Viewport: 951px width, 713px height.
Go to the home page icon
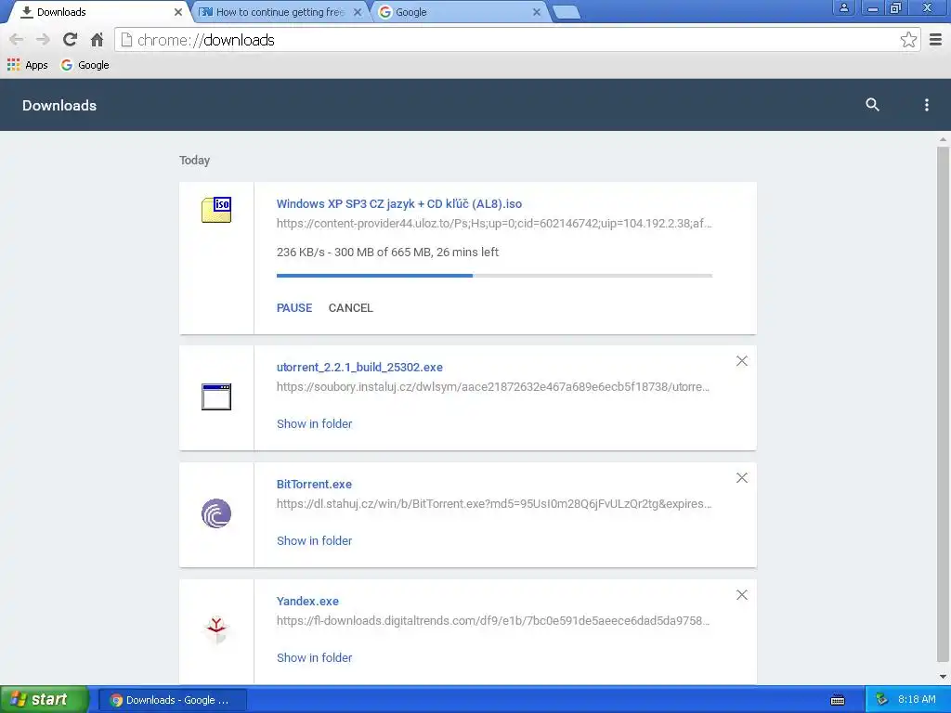(97, 40)
